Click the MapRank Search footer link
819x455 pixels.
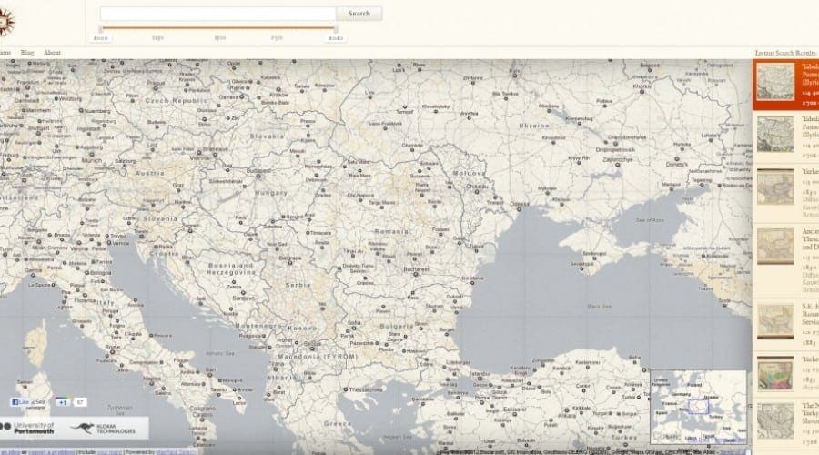click(175, 452)
